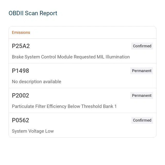This screenshot has height=165, width=165.
Task: Open the P25A2 trouble code
Action: pyautogui.click(x=21, y=46)
